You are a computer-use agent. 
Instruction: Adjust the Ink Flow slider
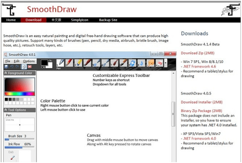(x=20, y=147)
